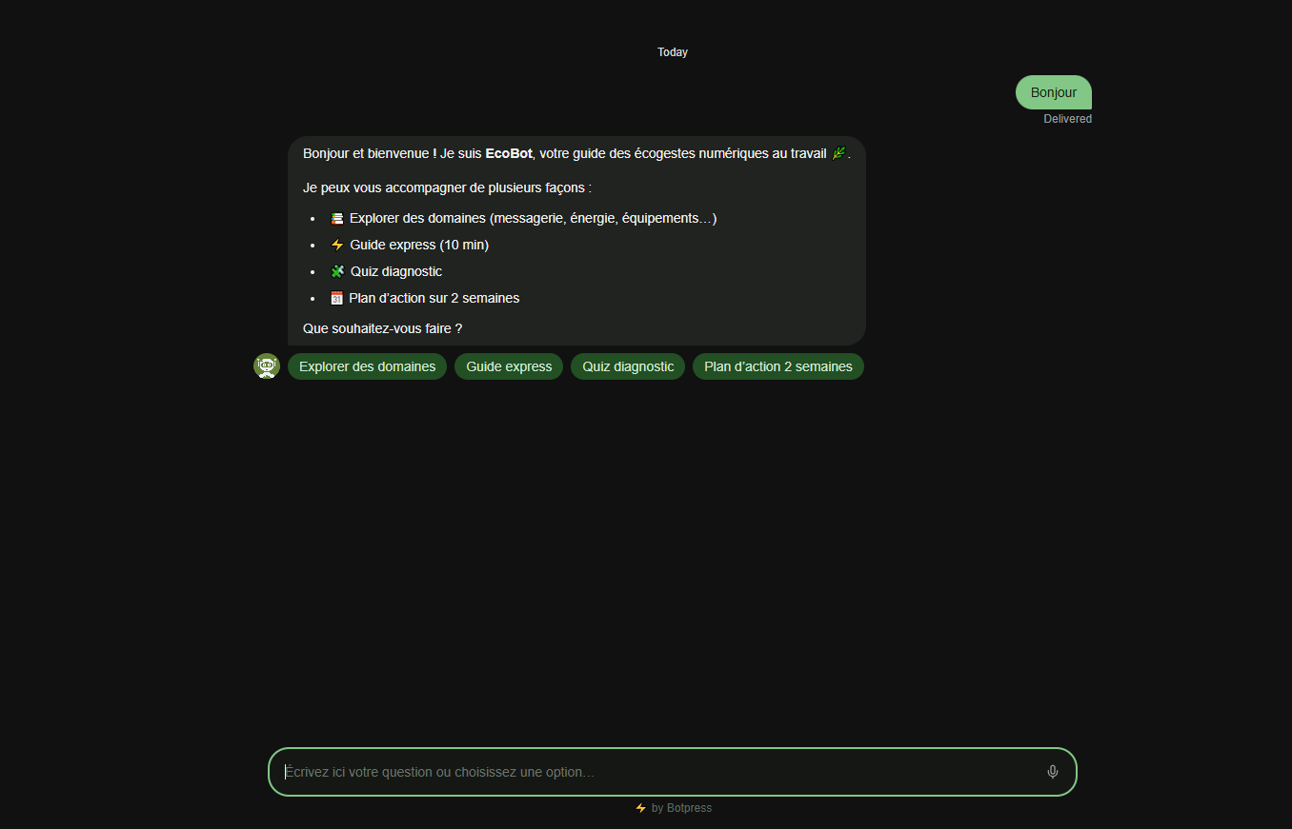Screen dimensions: 1292x829
Task: Start the Quiz diagnostic option
Action: pyautogui.click(x=628, y=366)
